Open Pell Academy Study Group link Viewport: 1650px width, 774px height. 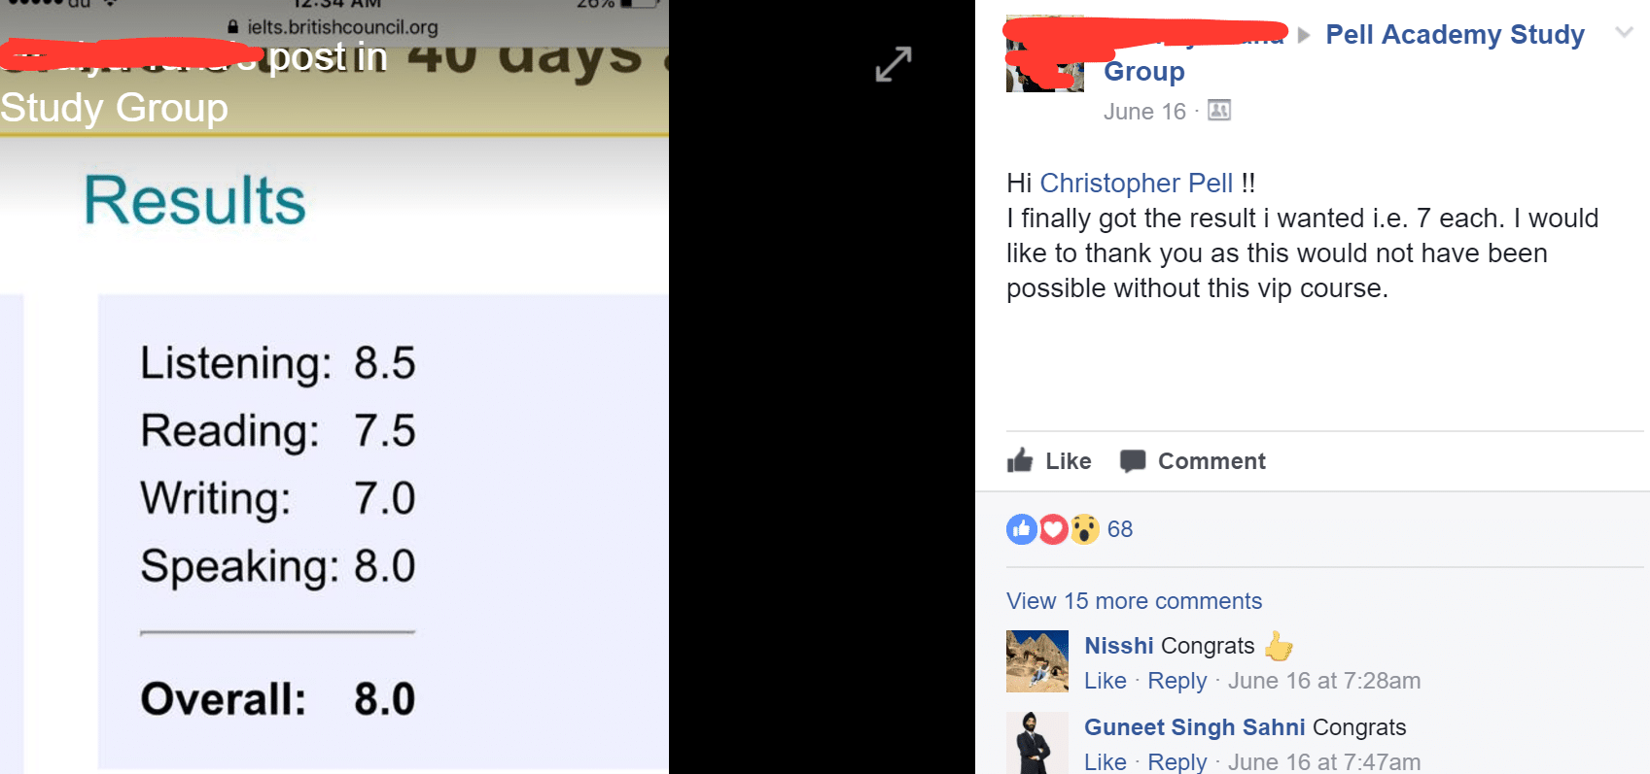coord(1345,52)
